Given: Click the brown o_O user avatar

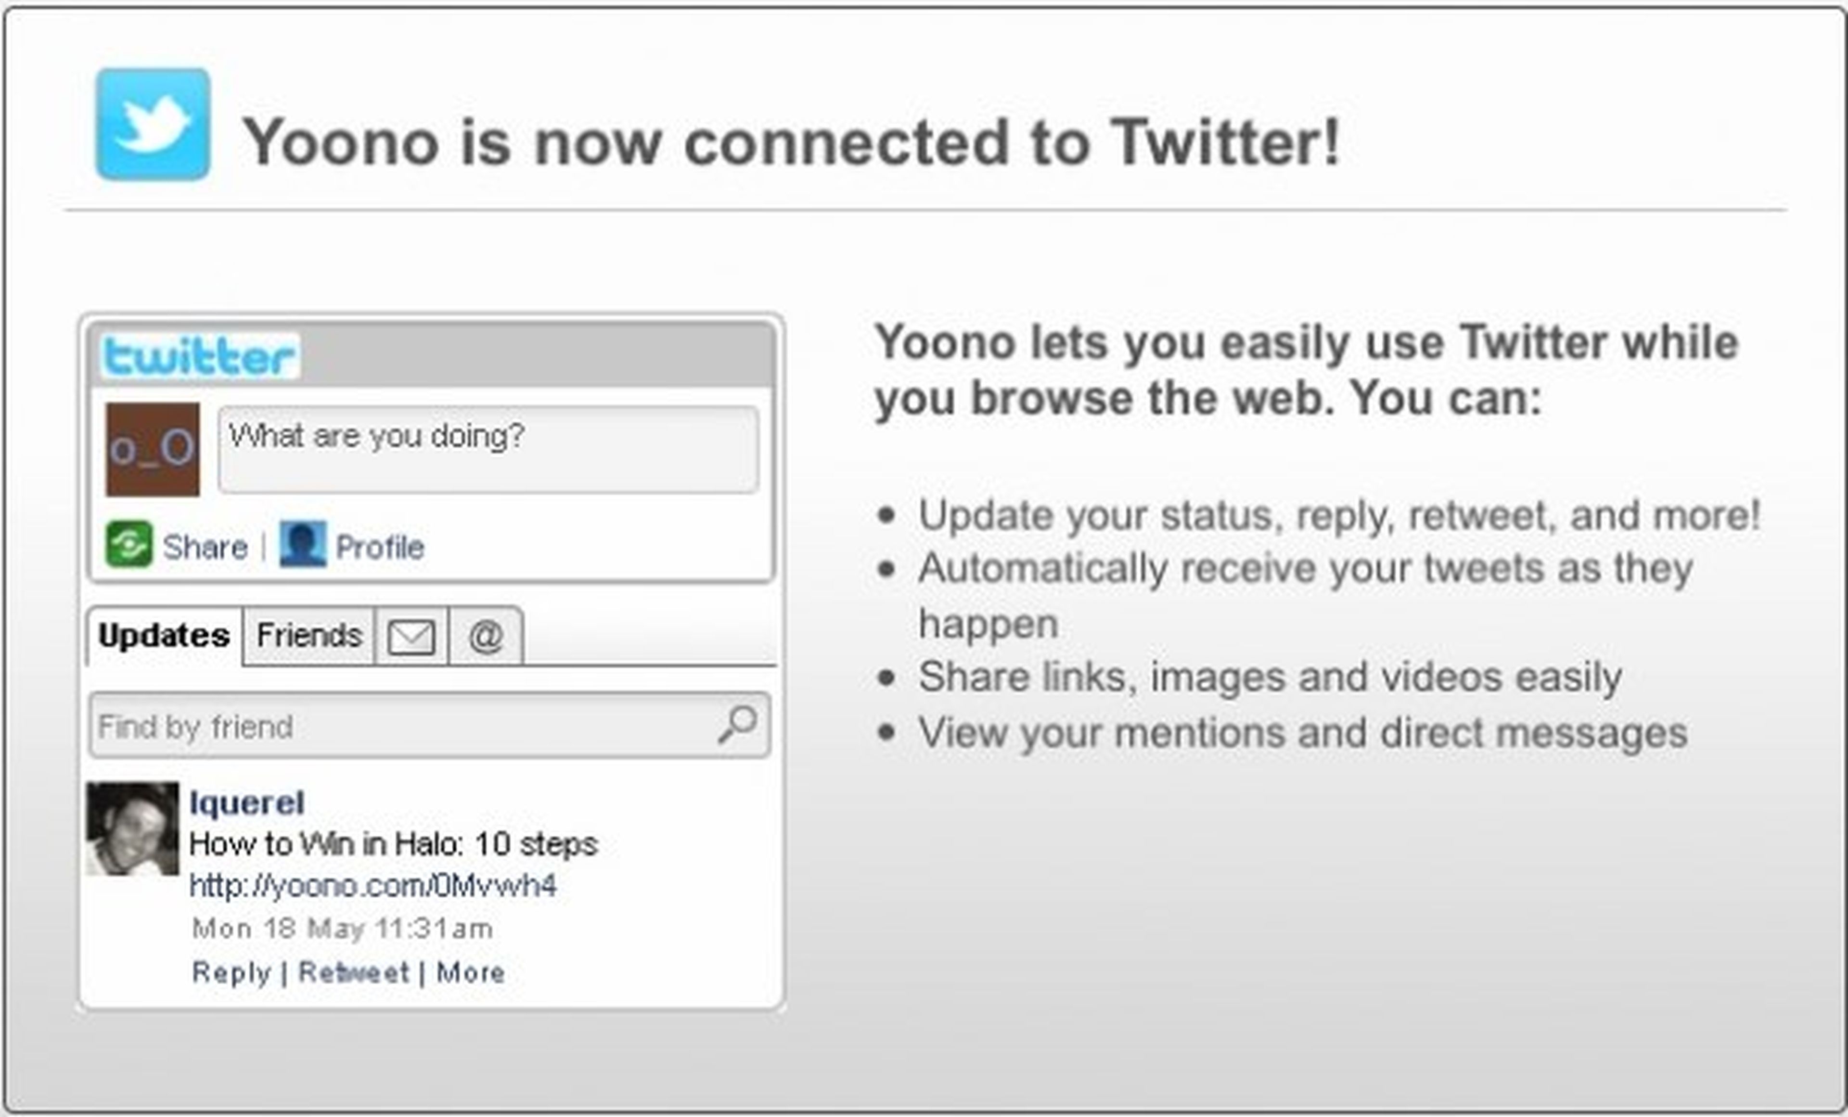Looking at the screenshot, I should [x=153, y=450].
